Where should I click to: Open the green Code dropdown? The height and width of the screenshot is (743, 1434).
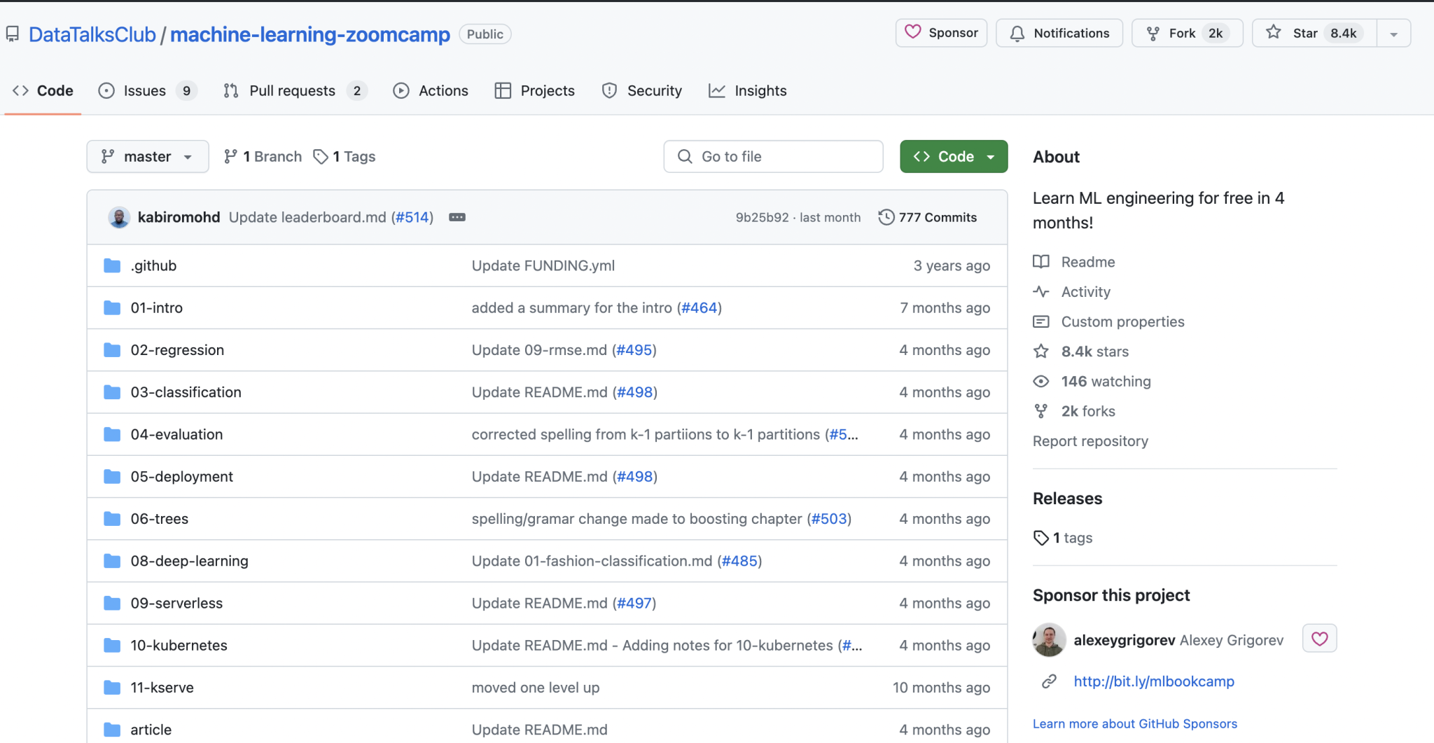[x=953, y=156]
